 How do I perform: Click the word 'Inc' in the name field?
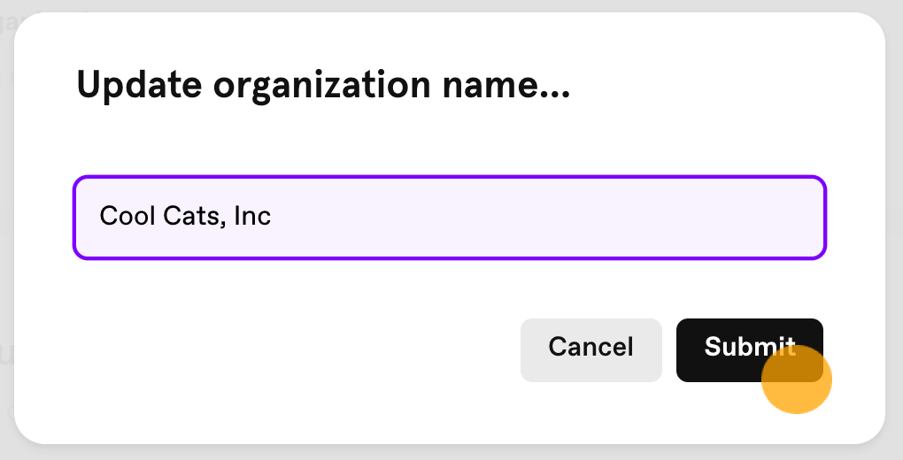pyautogui.click(x=252, y=216)
